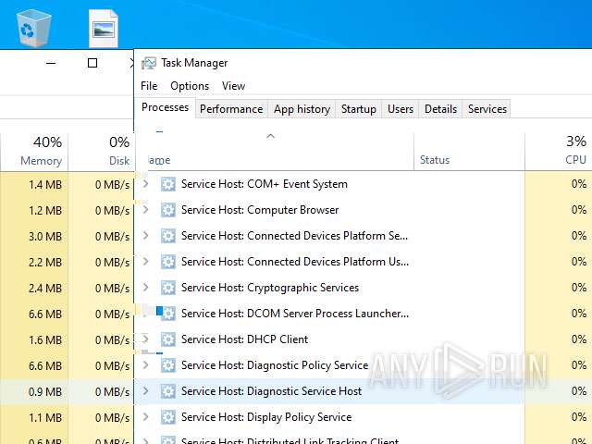592x444 pixels.
Task: Click the 1.4 MB memory cell
Action: [x=34, y=185]
